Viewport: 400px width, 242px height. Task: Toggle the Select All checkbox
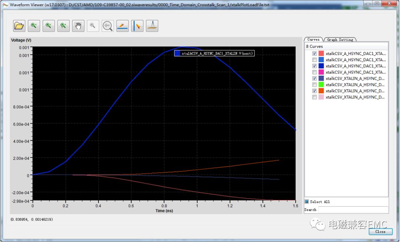pyautogui.click(x=307, y=202)
